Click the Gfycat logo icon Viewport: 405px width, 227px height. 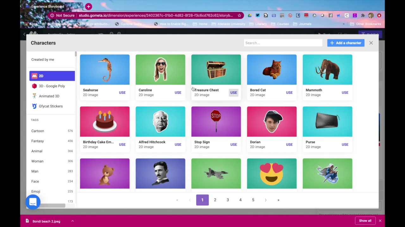pyautogui.click(x=34, y=106)
